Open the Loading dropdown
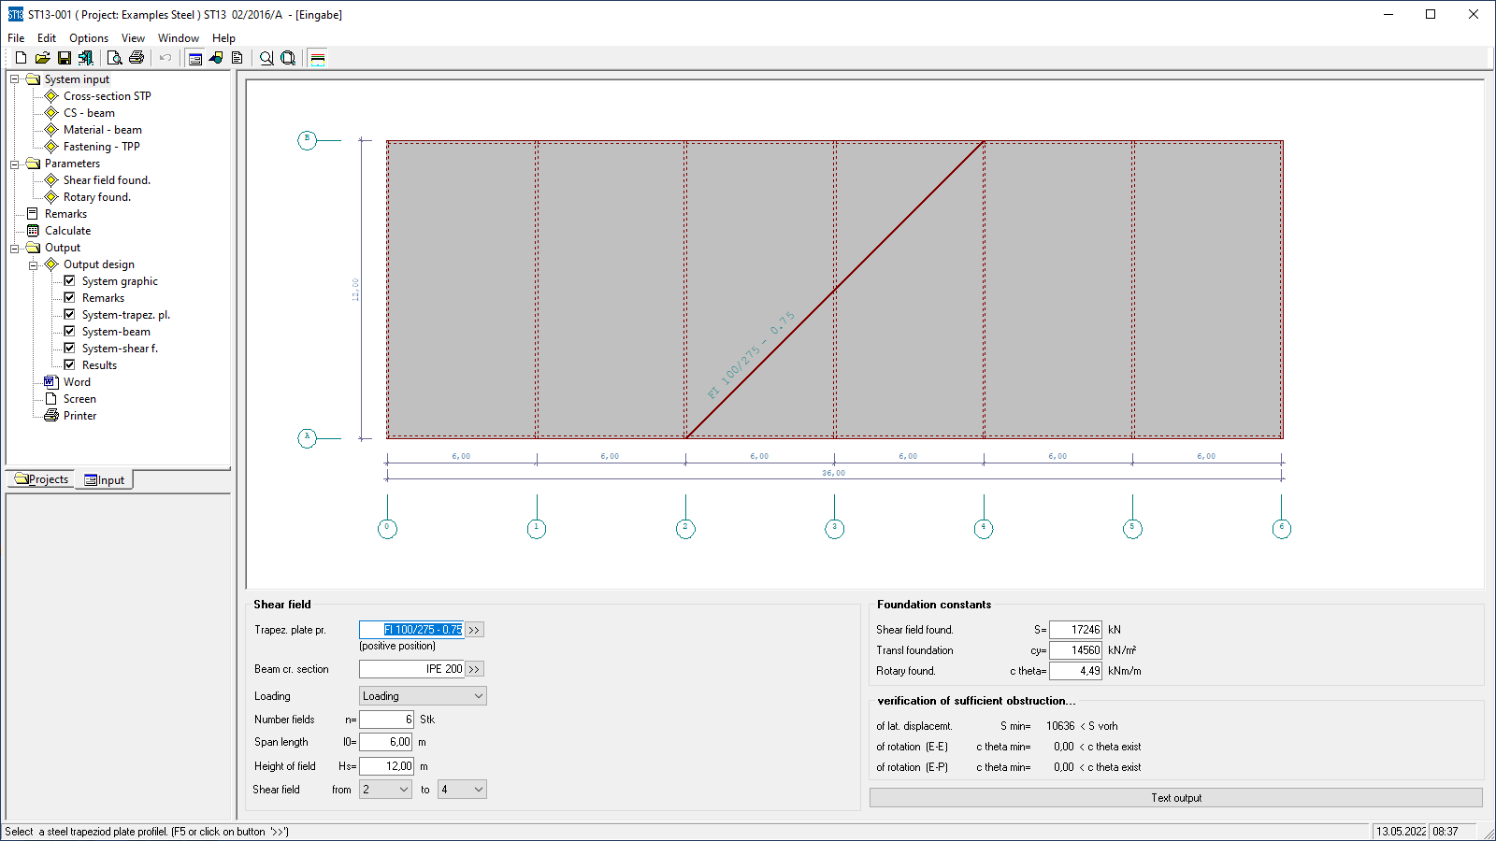Screen dimensions: 1496x841 [x=423, y=696]
